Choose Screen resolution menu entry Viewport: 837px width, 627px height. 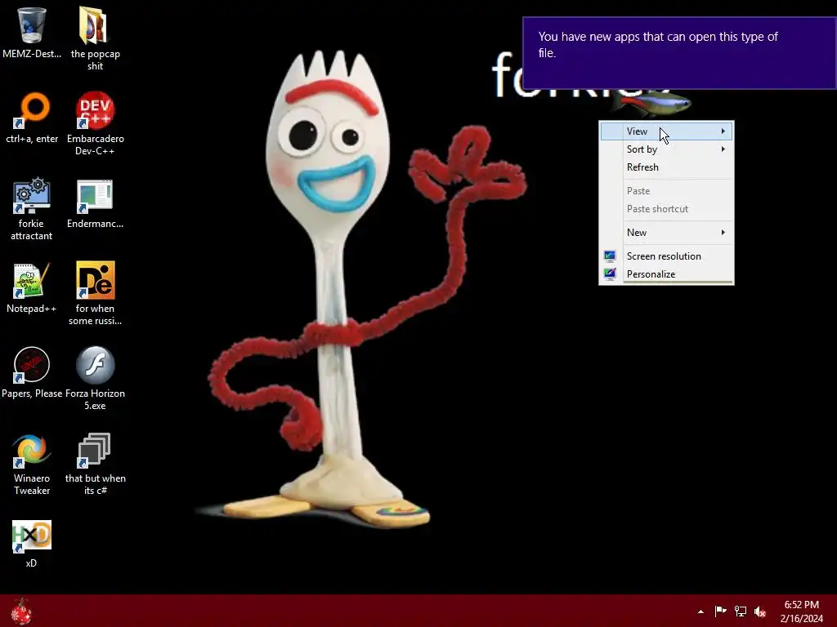click(666, 256)
